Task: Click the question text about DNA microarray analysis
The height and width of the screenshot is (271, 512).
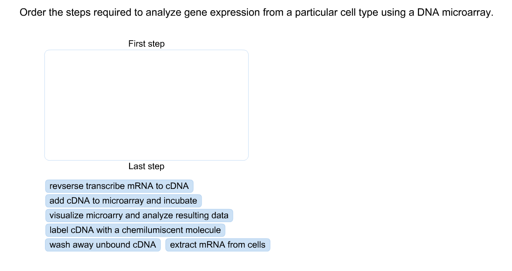Action: coord(256,12)
